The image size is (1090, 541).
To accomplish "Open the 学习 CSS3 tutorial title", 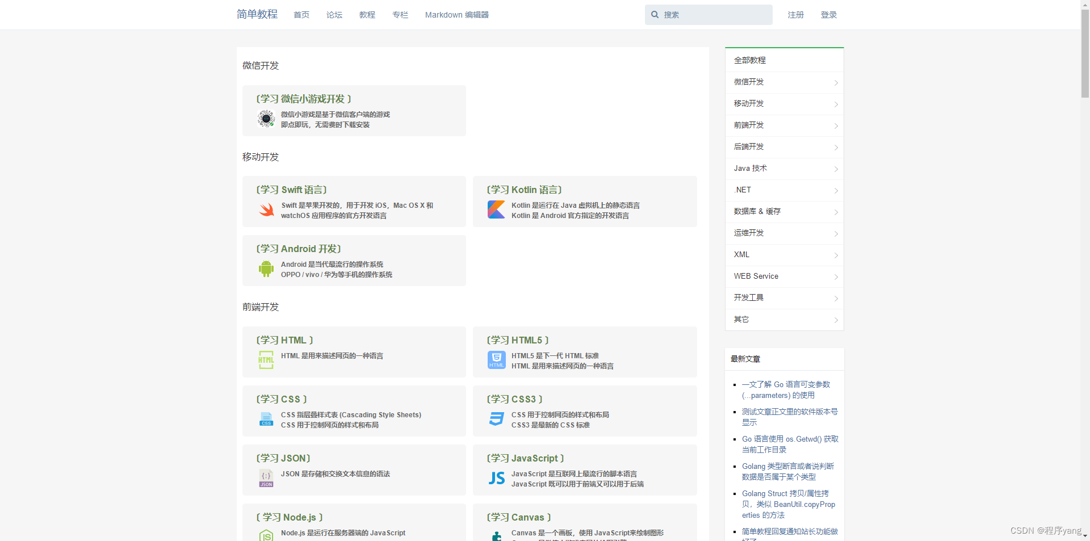I will pyautogui.click(x=515, y=399).
